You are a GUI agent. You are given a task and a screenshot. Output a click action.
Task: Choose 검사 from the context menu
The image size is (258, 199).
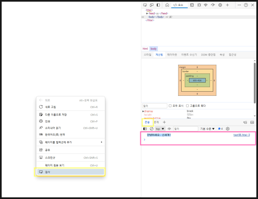point(70,172)
